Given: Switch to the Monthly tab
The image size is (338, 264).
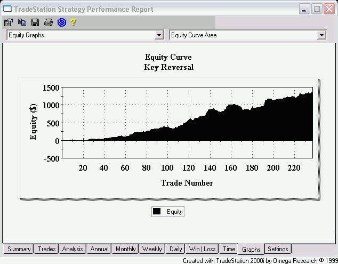Looking at the screenshot, I should click(x=125, y=249).
